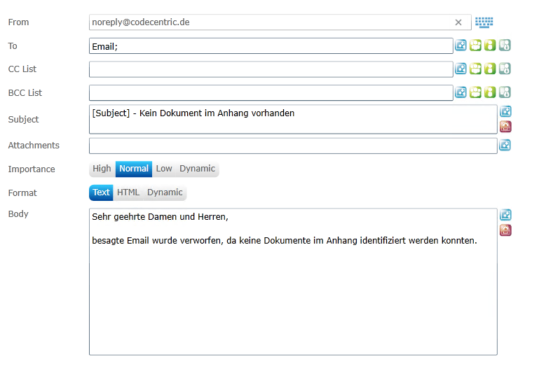Open expression icon next to Attachments field

coord(505,145)
